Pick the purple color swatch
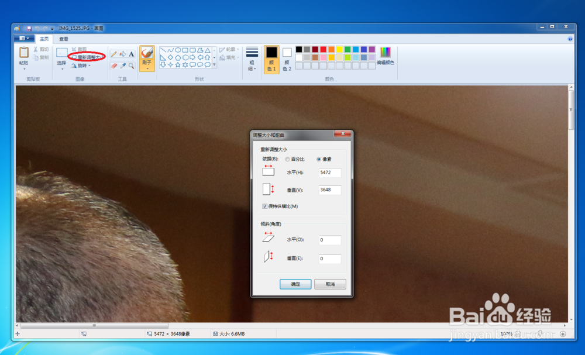This screenshot has height=355, width=585. point(372,49)
